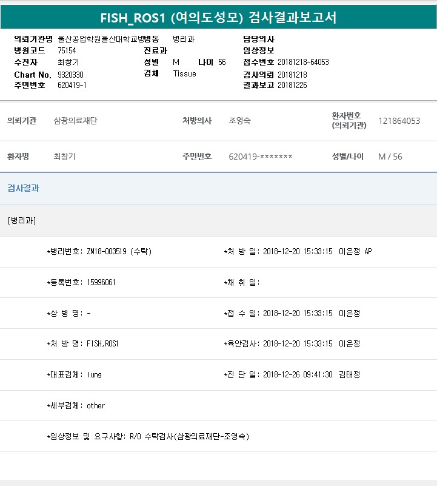This screenshot has width=437, height=486.
Task: Click the 등록번호 value 15996061
Action: [x=101, y=283]
